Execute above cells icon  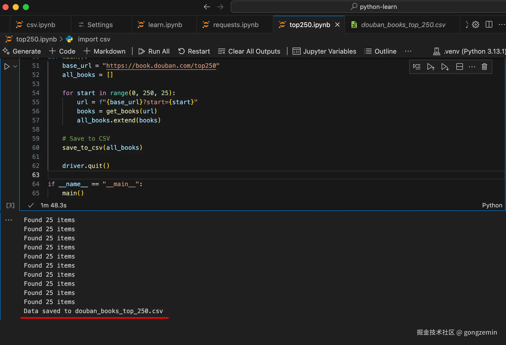(431, 67)
